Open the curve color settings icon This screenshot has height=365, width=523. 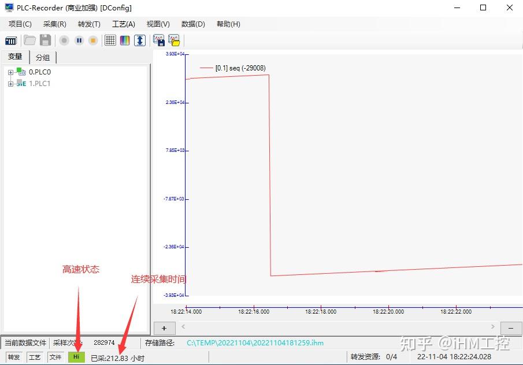(x=125, y=40)
